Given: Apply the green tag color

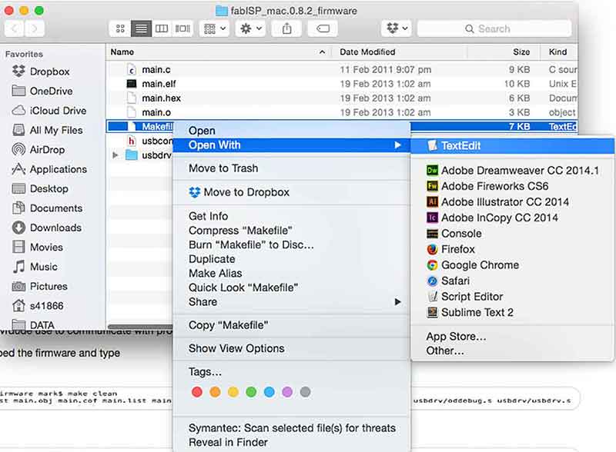Looking at the screenshot, I should [x=251, y=391].
